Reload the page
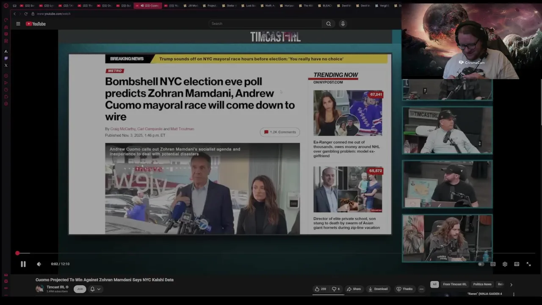 [26, 14]
